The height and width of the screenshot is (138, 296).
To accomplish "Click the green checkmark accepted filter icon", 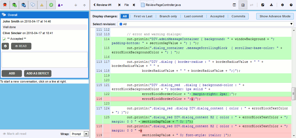I will click(51, 5).
